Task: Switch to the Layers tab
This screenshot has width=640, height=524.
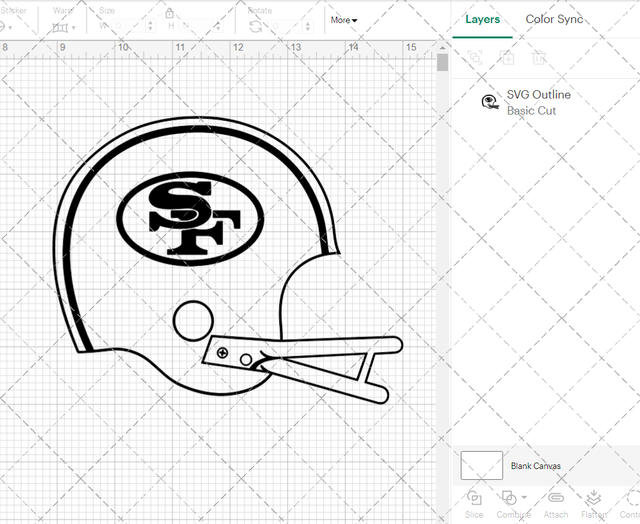Action: tap(483, 19)
